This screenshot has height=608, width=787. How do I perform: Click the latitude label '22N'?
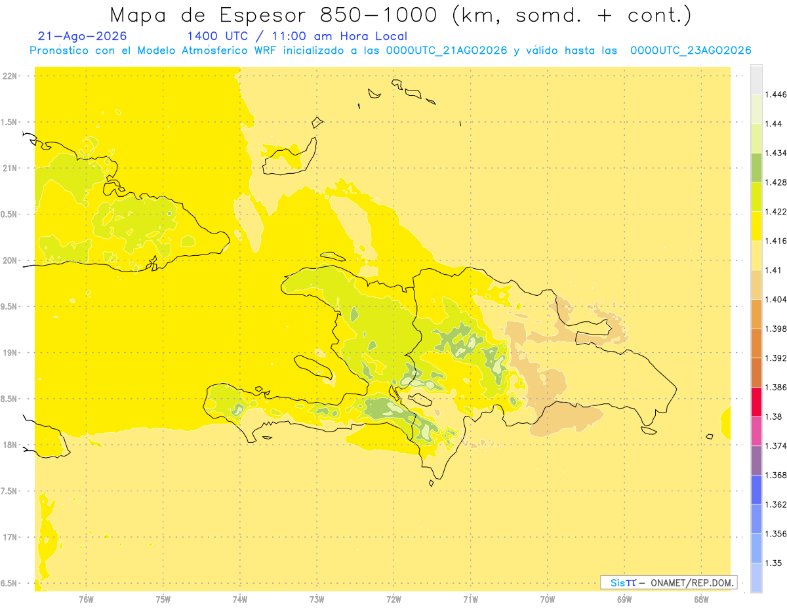(x=10, y=75)
